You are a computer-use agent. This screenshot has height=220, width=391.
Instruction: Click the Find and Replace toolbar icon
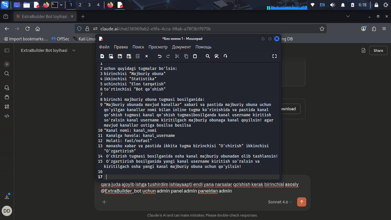pos(217,56)
